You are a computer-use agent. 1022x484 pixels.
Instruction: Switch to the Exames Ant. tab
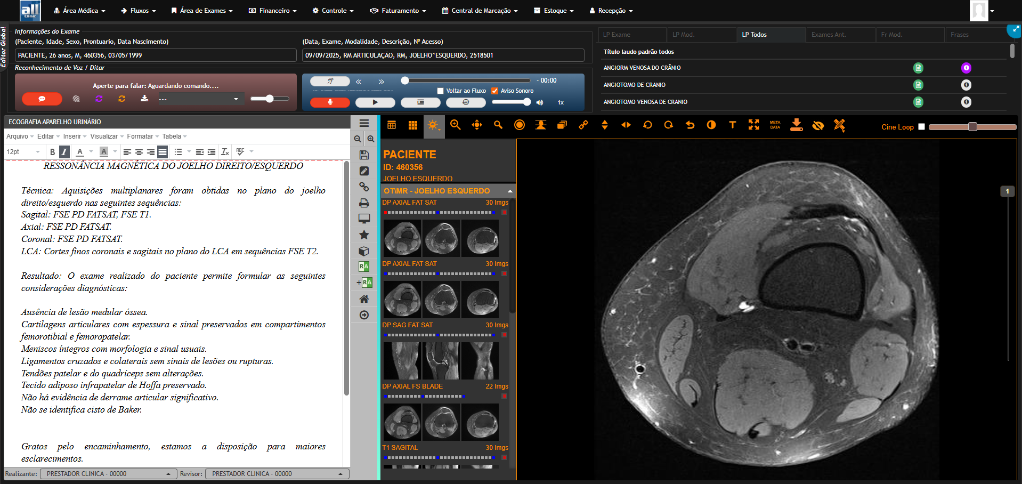(x=840, y=35)
